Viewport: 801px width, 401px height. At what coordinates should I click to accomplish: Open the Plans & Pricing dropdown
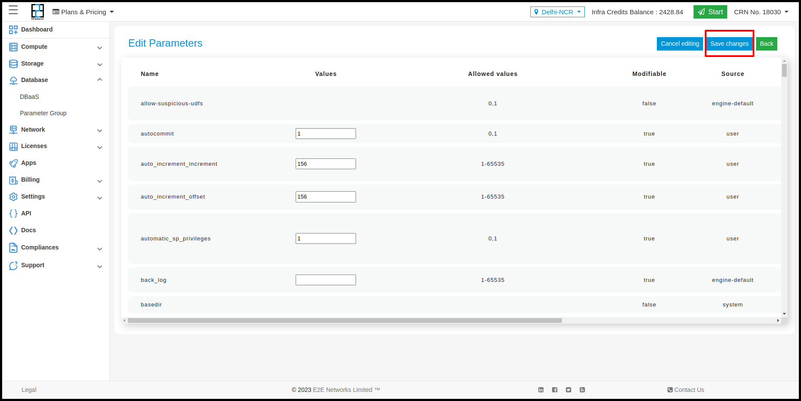(83, 12)
